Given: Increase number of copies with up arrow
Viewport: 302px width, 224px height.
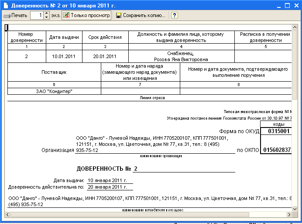Looking at the screenshot, I should click(x=46, y=14).
